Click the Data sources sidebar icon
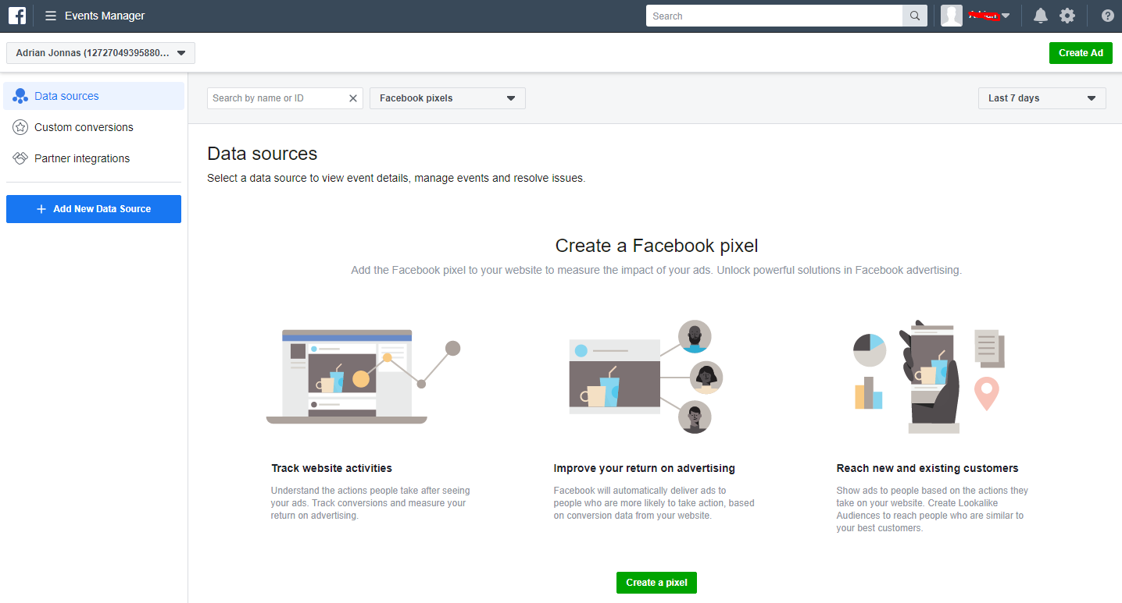The width and height of the screenshot is (1122, 603). pyautogui.click(x=20, y=97)
